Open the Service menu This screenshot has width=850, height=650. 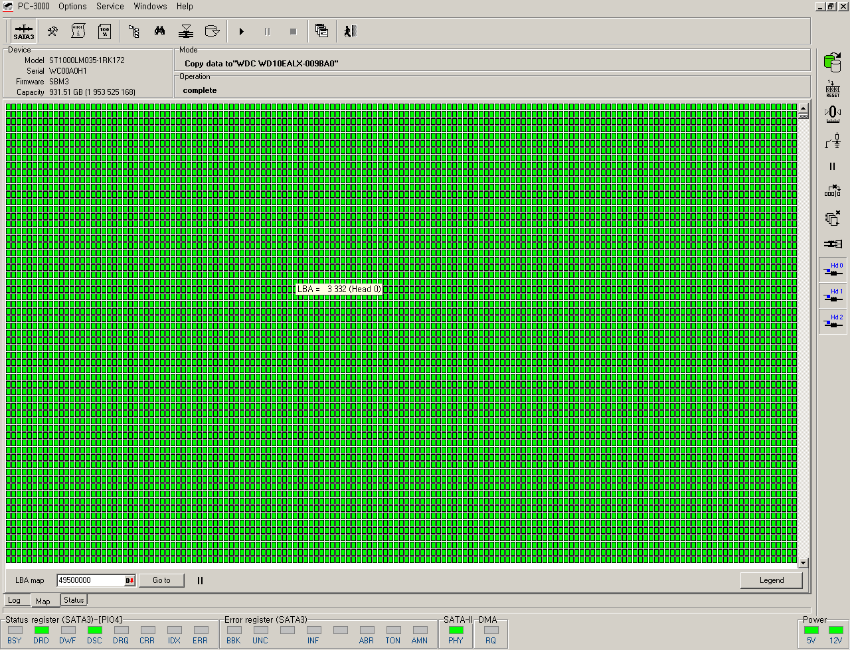click(110, 6)
